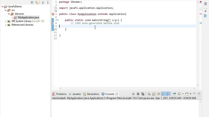
Task: Collapse the JavaFxDemo project node
Action: [2, 6]
